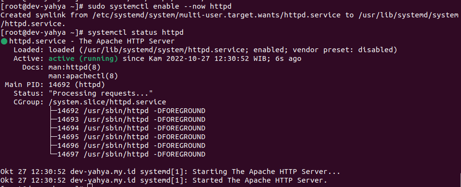Click the 'Started The Apache HTTP Server.' log line
This screenshot has width=461, height=187.
tap(164, 180)
